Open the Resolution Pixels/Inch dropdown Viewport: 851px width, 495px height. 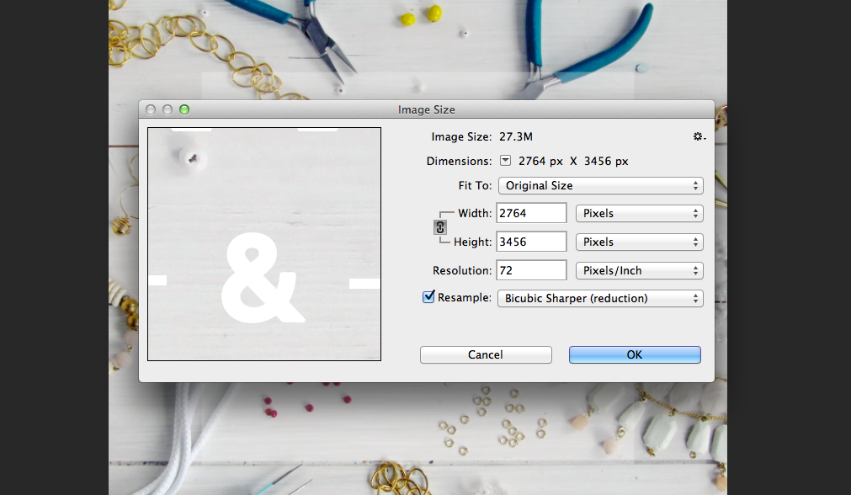(640, 270)
